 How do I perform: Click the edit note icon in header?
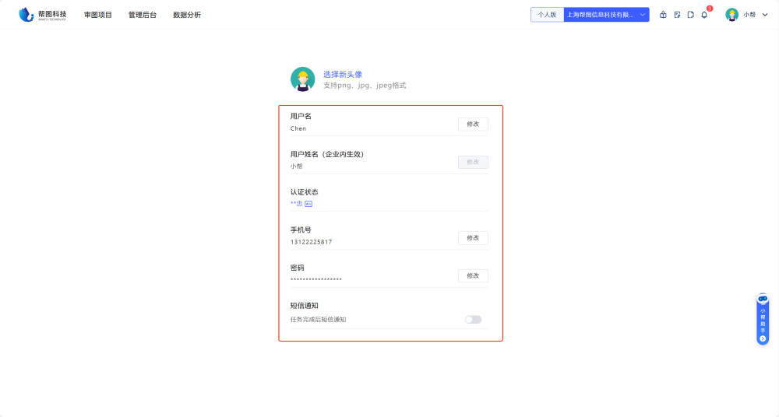click(677, 15)
